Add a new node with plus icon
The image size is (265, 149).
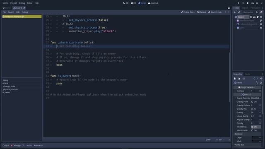[235, 12]
